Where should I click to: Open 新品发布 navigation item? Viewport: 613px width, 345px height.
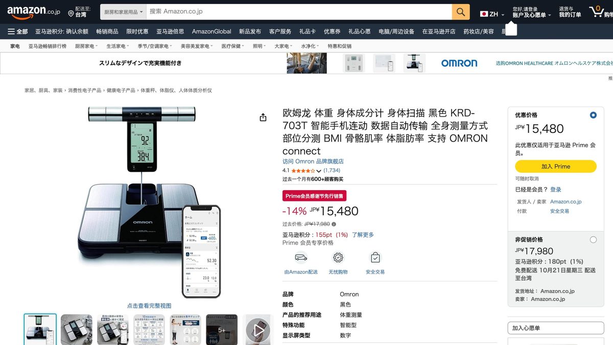point(250,31)
